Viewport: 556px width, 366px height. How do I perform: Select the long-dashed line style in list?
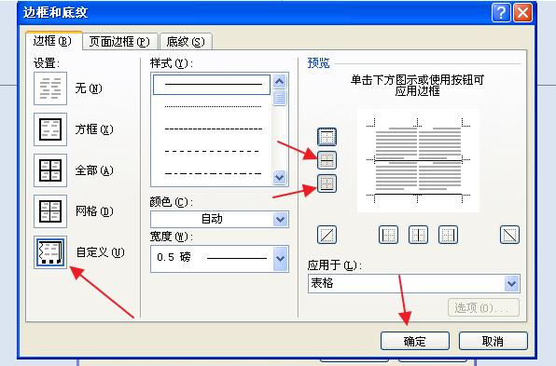tap(212, 152)
